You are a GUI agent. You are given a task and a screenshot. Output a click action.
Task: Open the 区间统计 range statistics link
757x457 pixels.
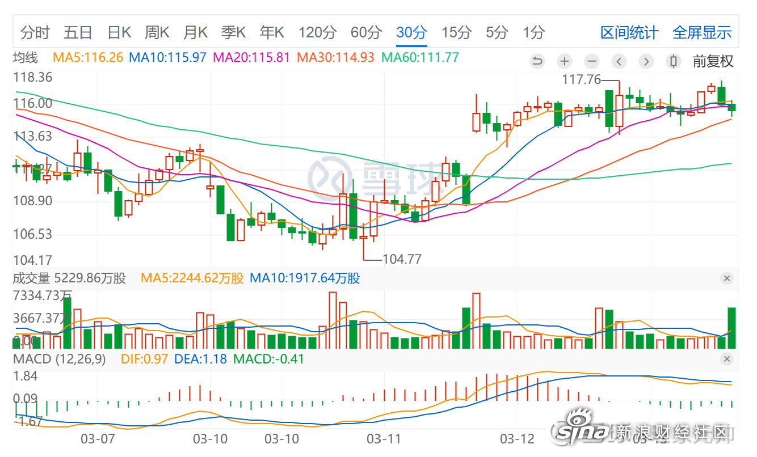(629, 32)
